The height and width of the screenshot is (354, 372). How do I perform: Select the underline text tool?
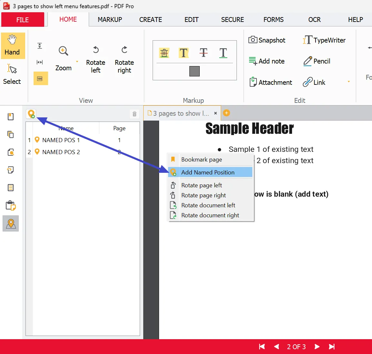click(x=223, y=53)
